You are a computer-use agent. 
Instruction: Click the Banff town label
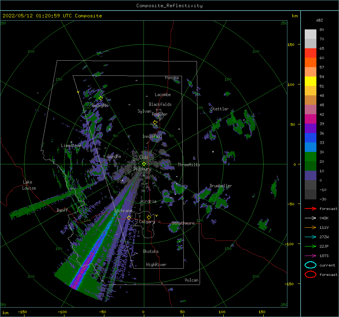(x=62, y=210)
